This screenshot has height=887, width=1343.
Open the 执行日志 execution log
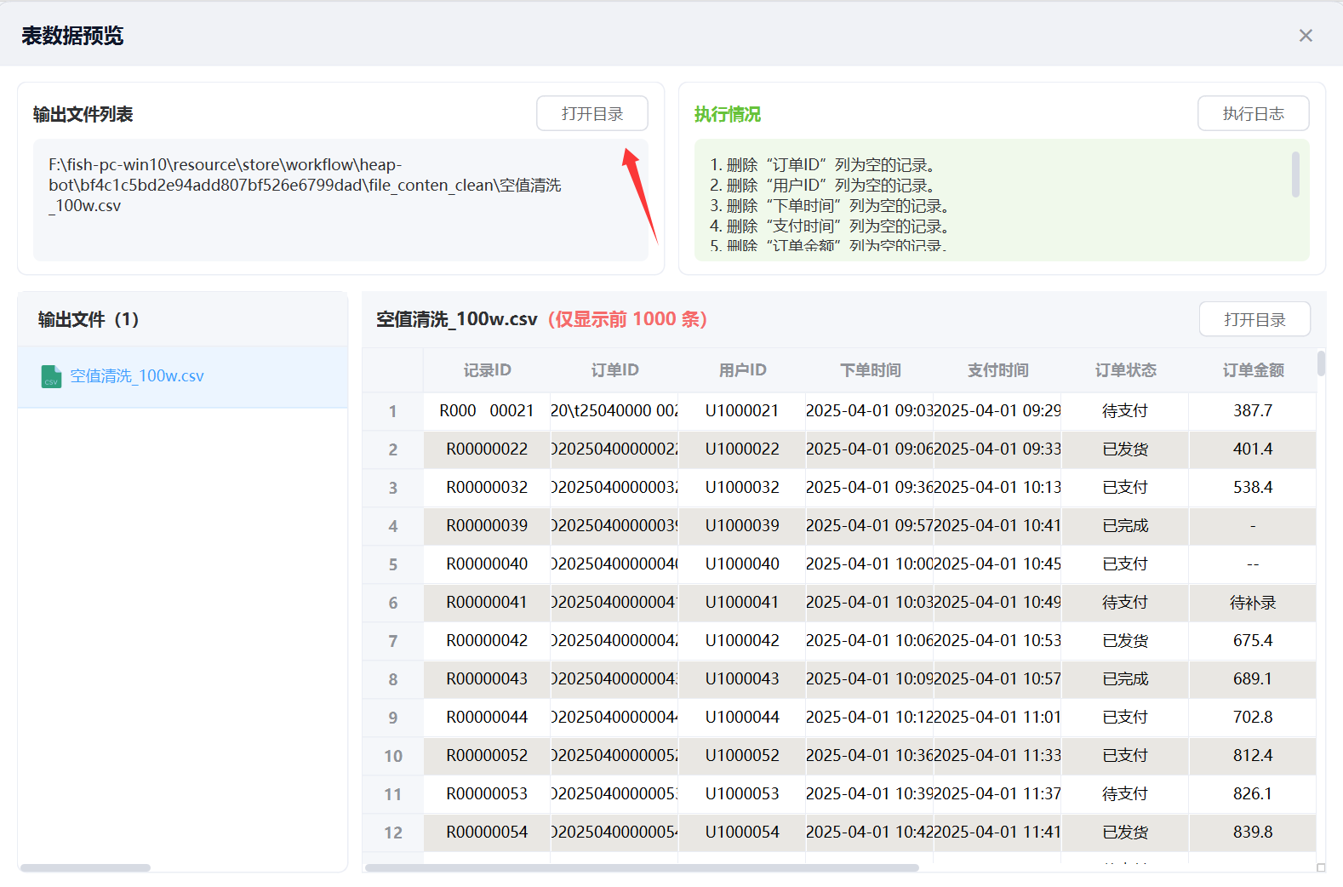[x=1252, y=114]
